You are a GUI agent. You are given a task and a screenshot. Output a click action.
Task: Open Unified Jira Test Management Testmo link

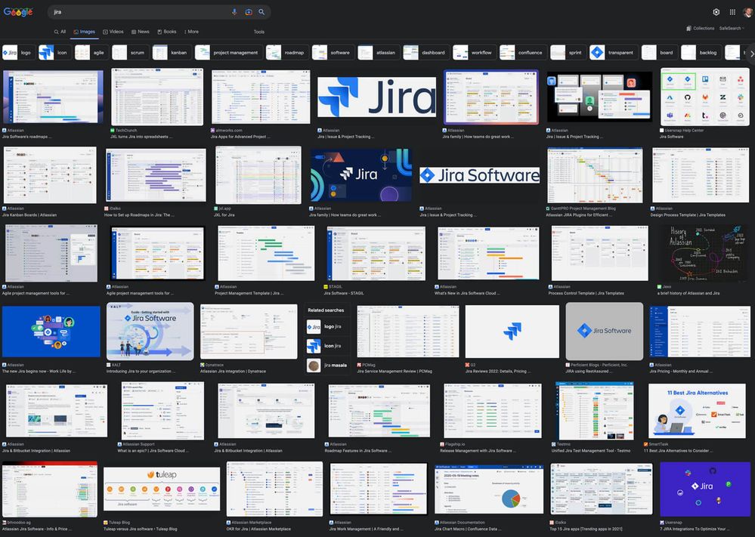(591, 451)
